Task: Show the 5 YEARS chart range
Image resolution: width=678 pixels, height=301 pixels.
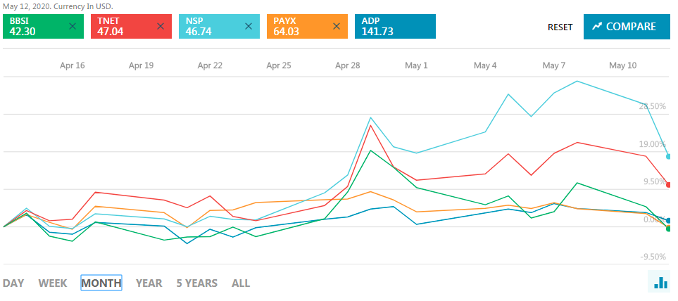Action: [196, 283]
